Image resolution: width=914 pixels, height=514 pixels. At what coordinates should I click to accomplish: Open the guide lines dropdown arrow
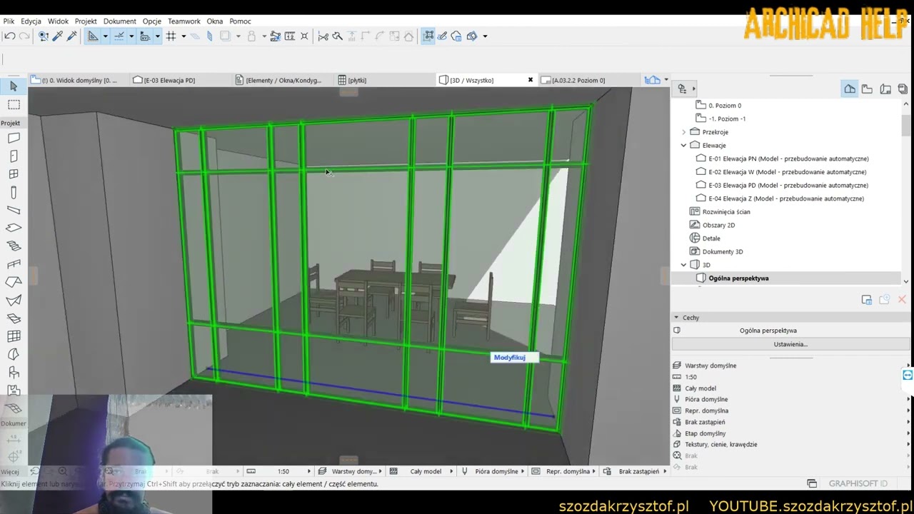[105, 36]
